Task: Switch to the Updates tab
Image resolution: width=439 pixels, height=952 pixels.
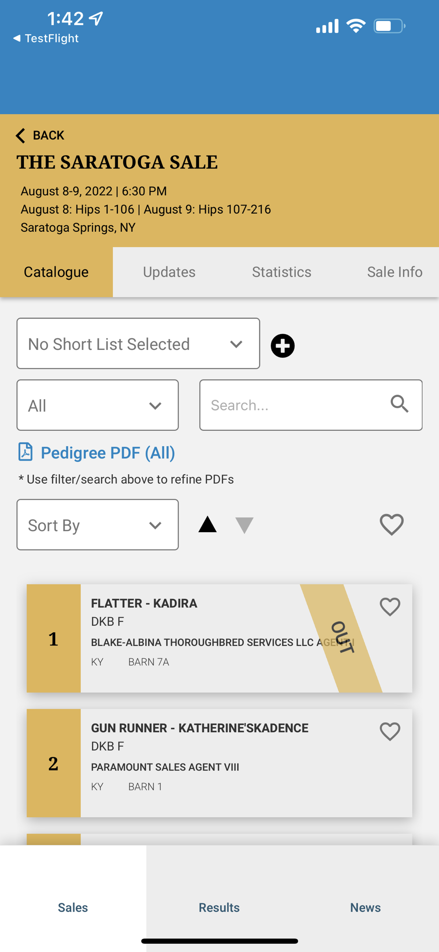Action: [x=169, y=272]
